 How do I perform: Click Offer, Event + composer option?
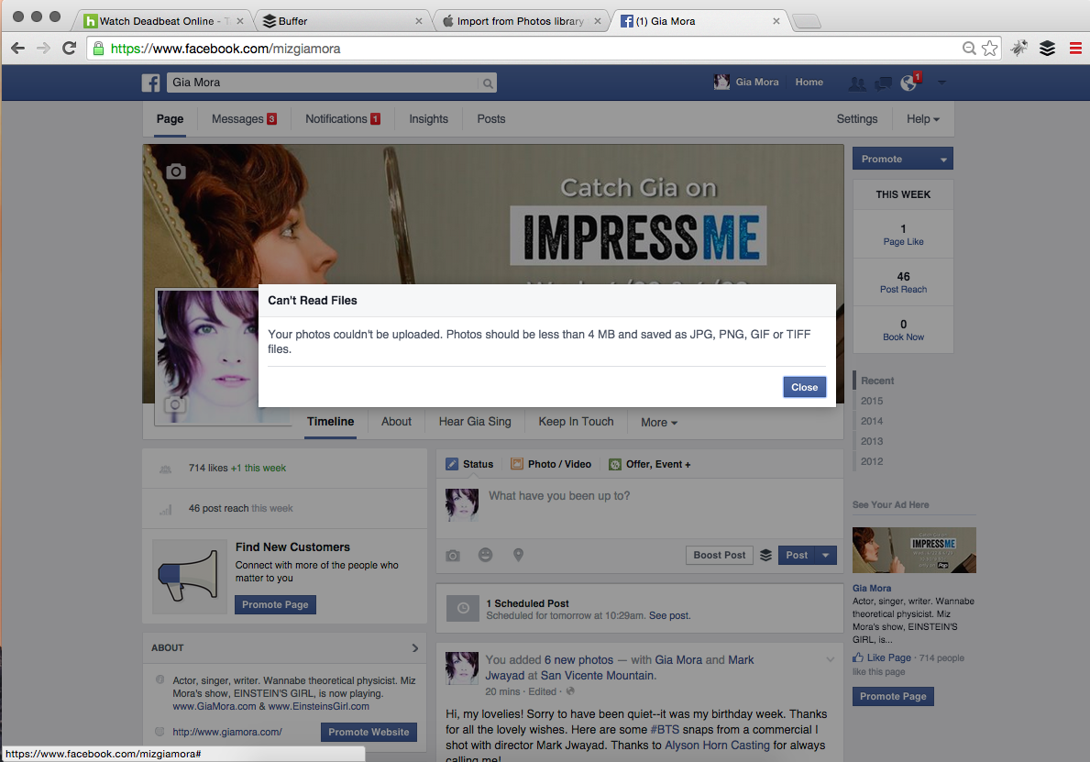(650, 464)
